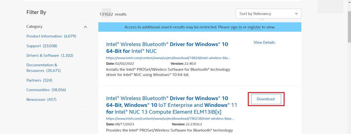The image size is (351, 134).
Task: Click the Date: 02/02/2022 text
Action: 120,63
